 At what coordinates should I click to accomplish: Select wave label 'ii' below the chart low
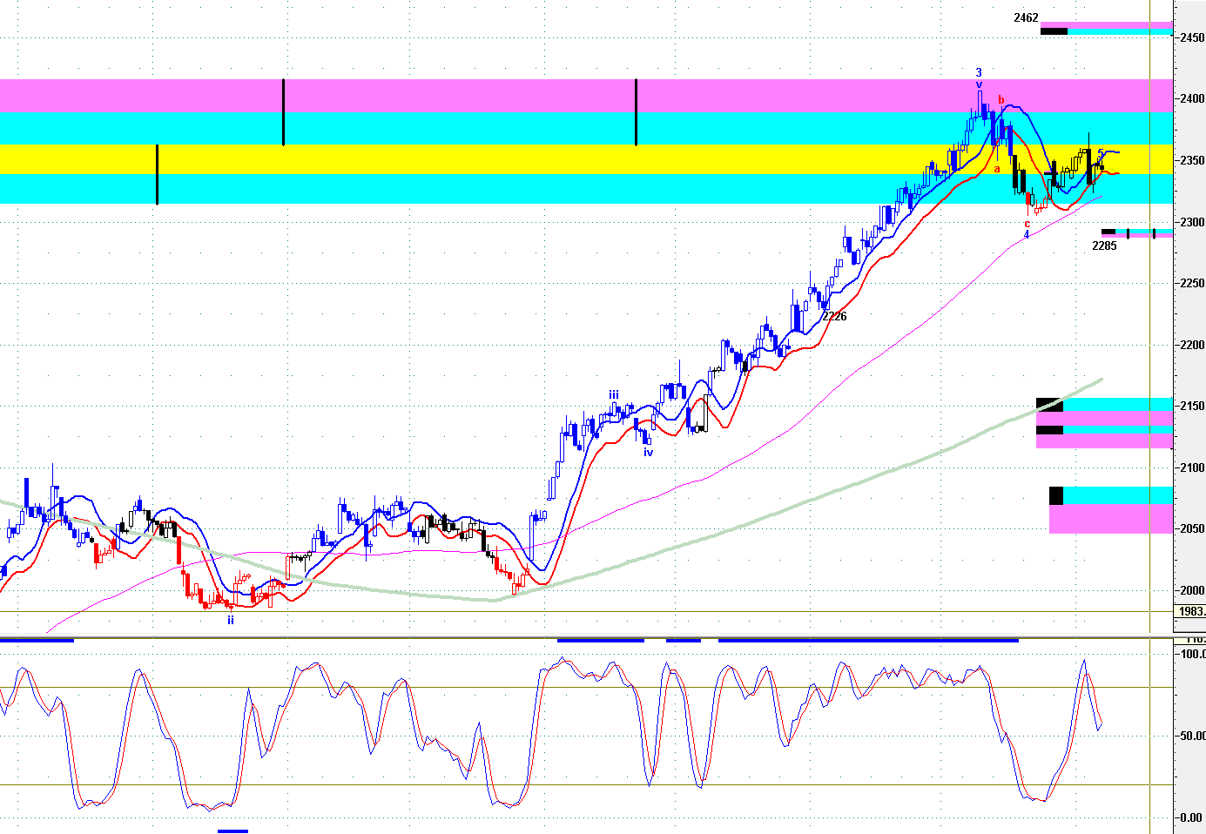[x=231, y=620]
